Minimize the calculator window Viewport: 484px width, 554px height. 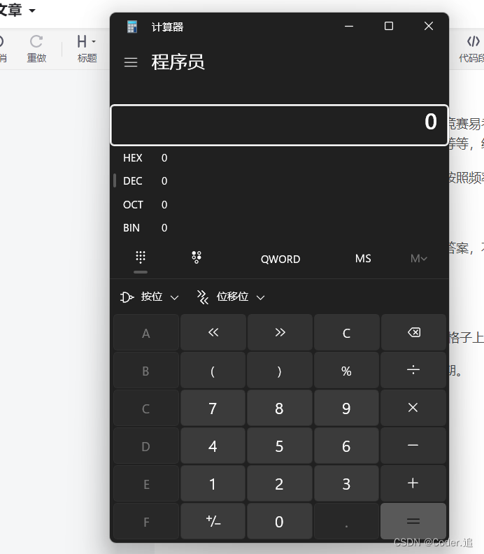pos(349,26)
